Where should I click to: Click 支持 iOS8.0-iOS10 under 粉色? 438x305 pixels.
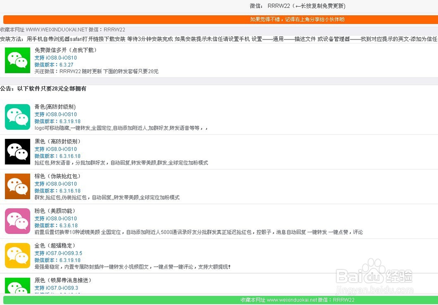(56, 219)
